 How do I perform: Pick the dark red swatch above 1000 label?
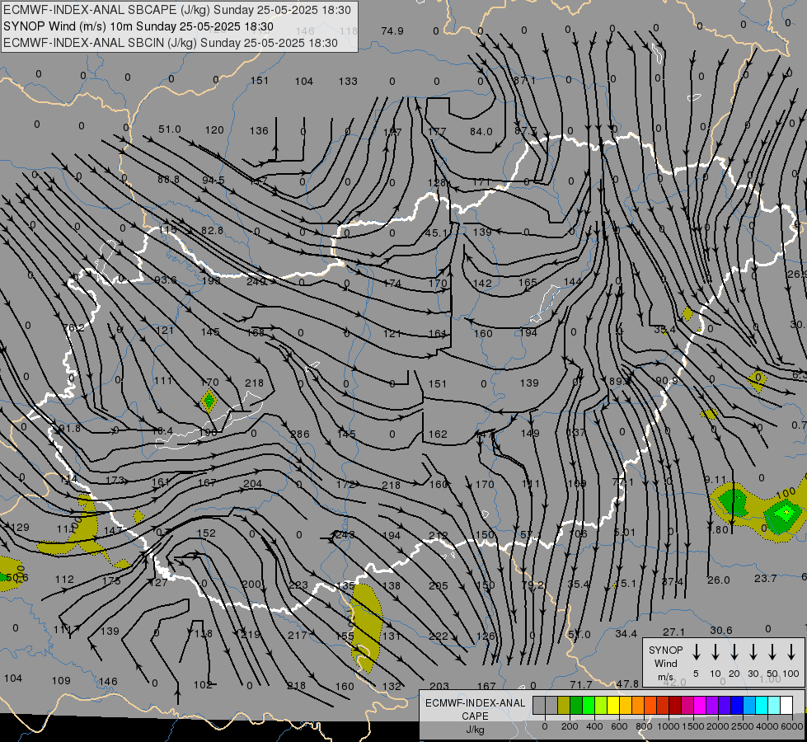click(675, 706)
